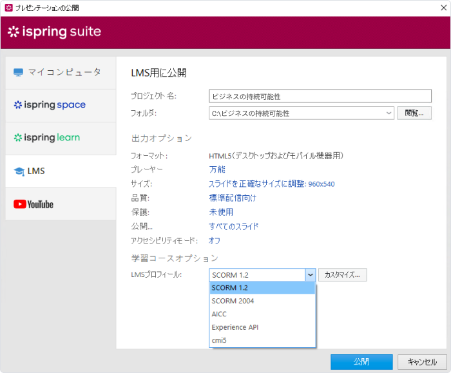Open the ispring learn tab
451x373 pixels.
coord(61,138)
